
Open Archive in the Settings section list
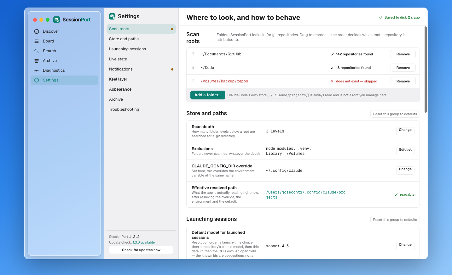(x=141, y=99)
